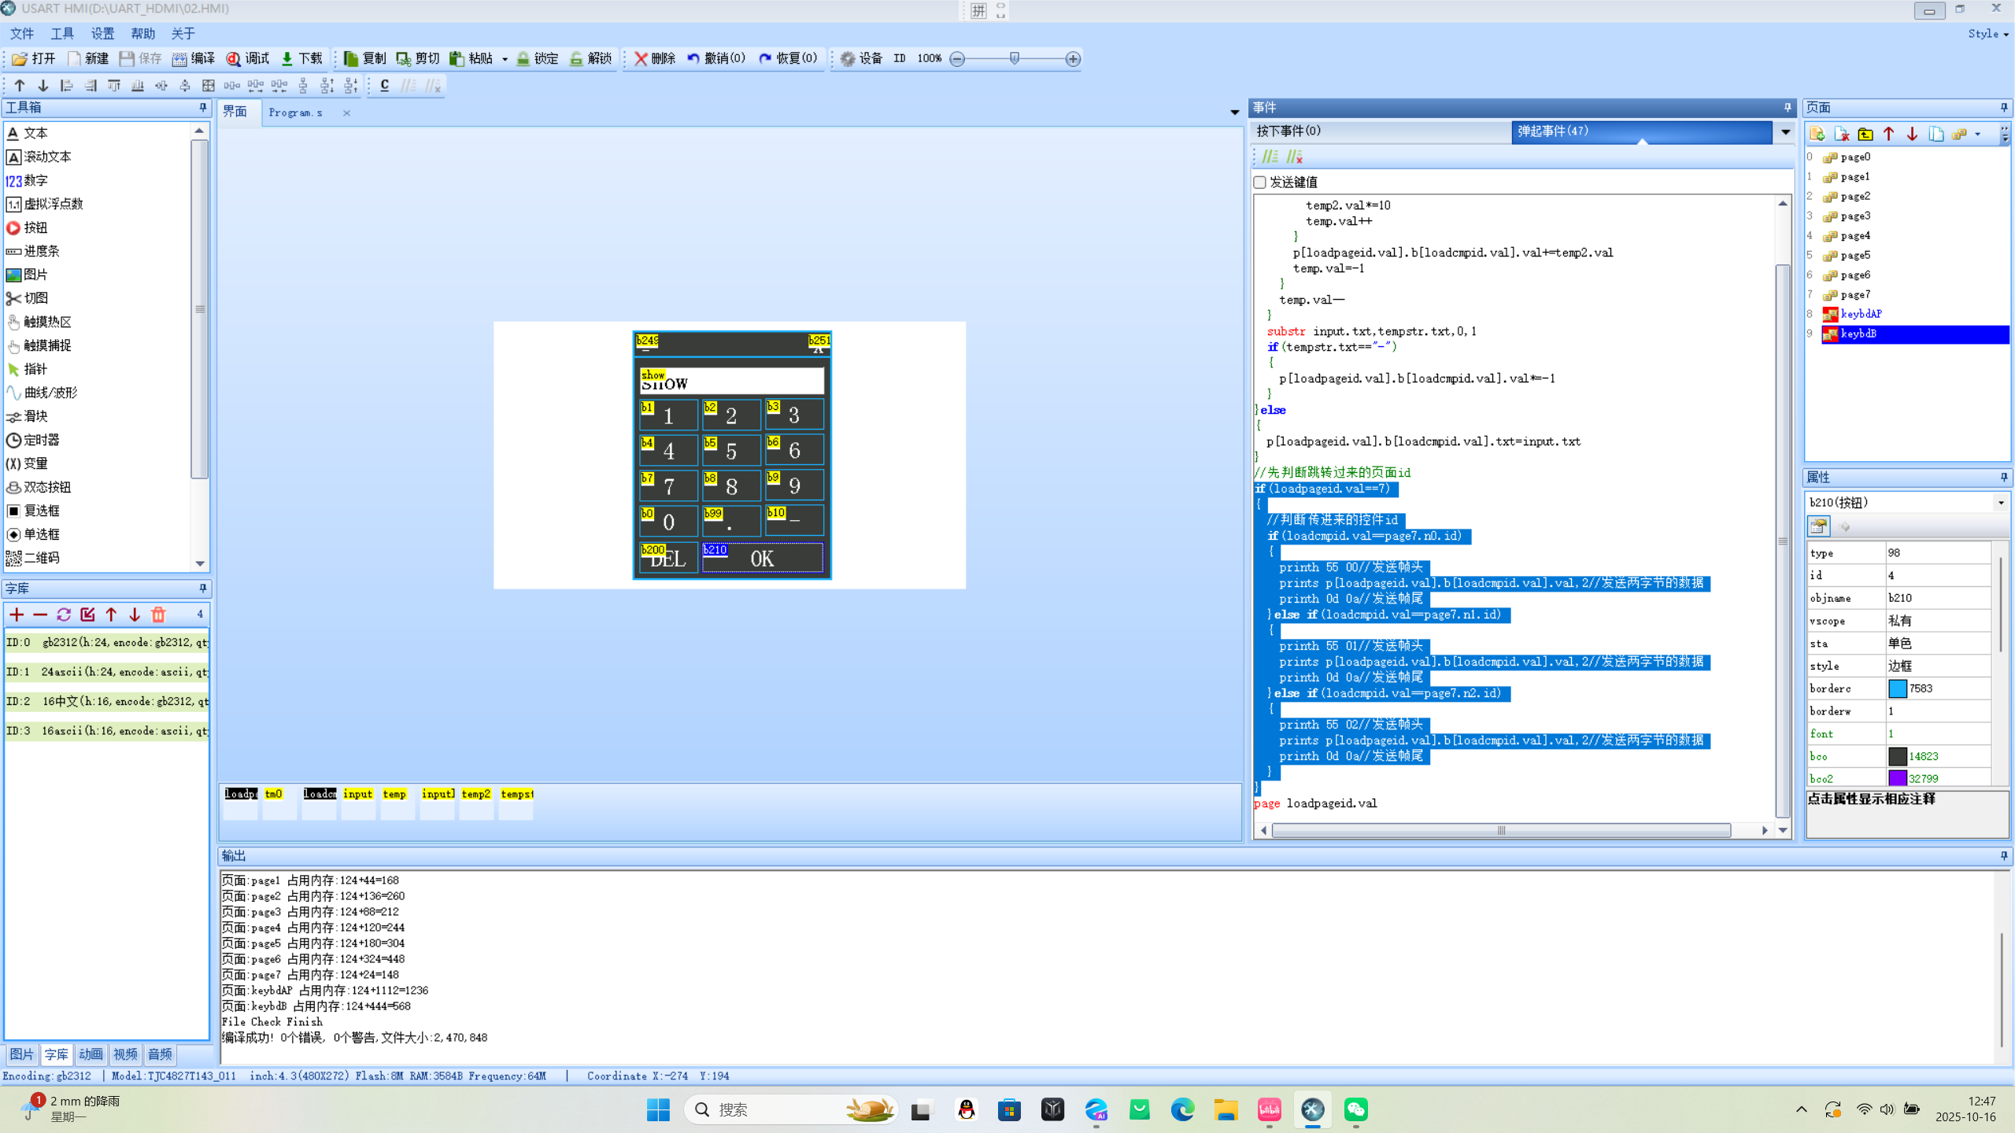The image size is (2015, 1133).
Task: Click the zoom-in plus icon on the toolbar
Action: point(1073,59)
